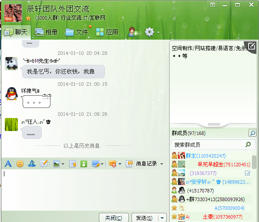
Task: Click the 群成员(97/168) header label
Action: [188, 133]
